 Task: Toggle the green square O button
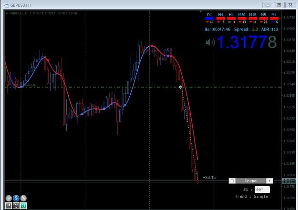click(23, 206)
